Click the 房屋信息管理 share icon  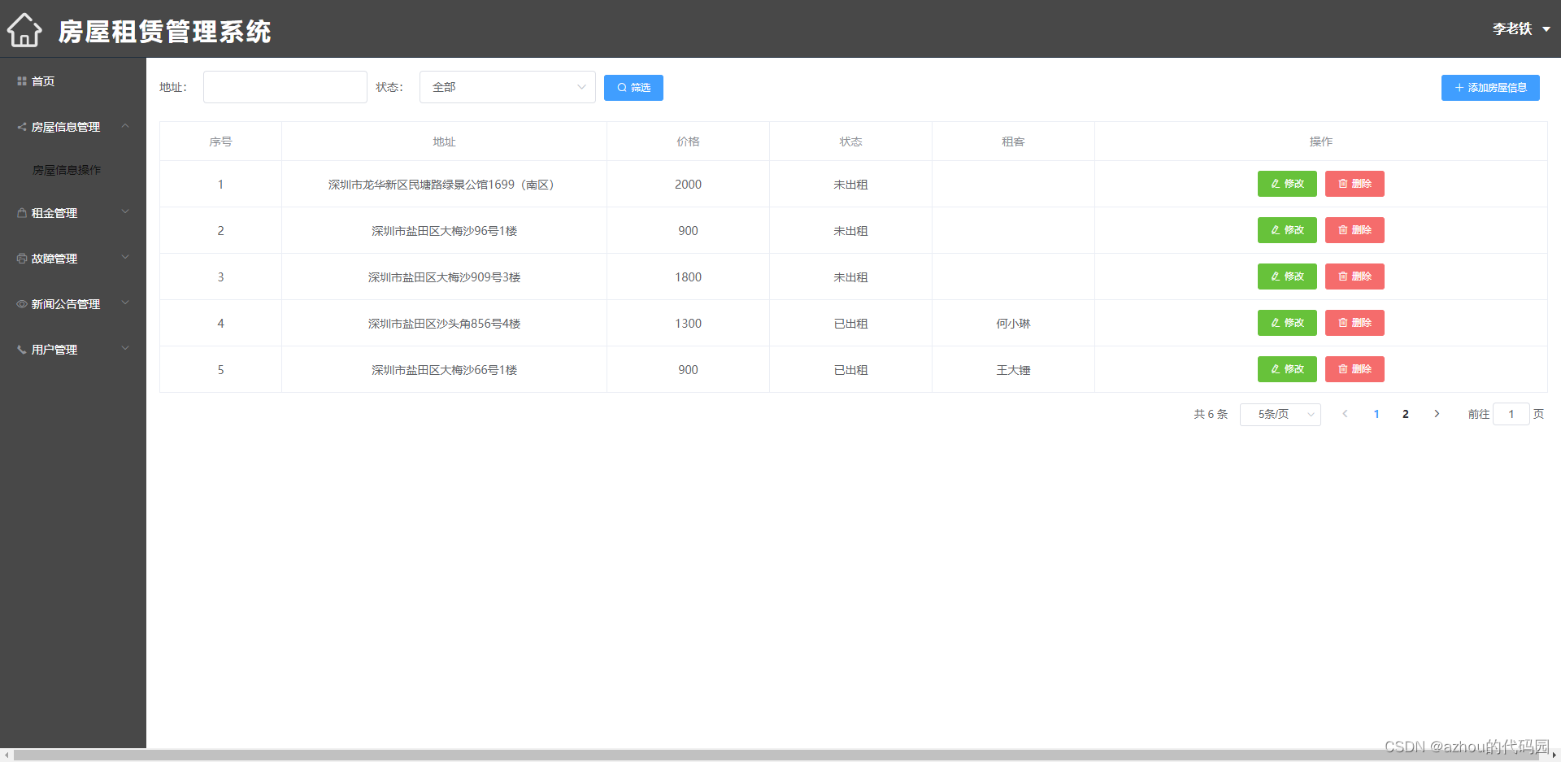[22, 127]
